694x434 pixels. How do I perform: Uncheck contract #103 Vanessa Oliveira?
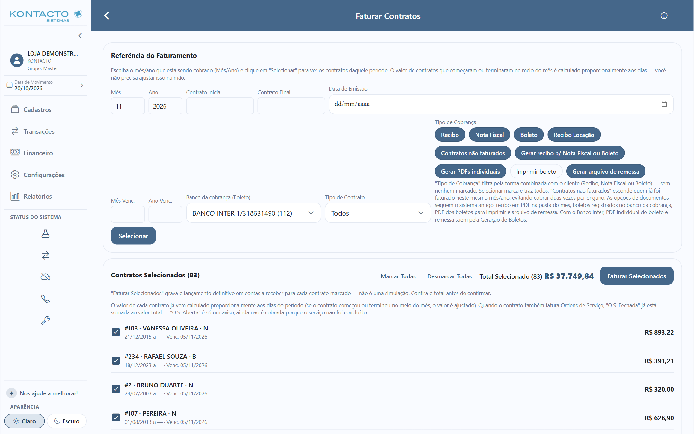pyautogui.click(x=116, y=332)
